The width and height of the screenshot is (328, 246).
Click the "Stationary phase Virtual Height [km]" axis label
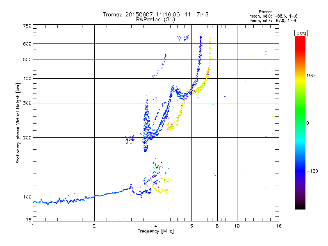point(18,123)
